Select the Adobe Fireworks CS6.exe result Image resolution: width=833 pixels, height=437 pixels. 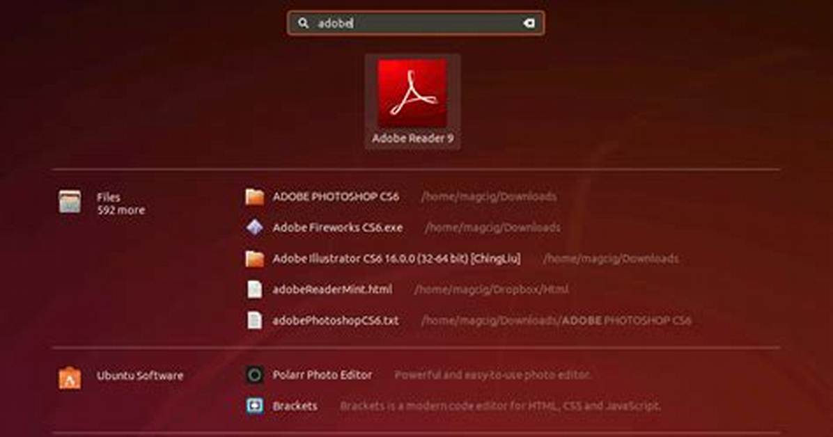coord(337,228)
